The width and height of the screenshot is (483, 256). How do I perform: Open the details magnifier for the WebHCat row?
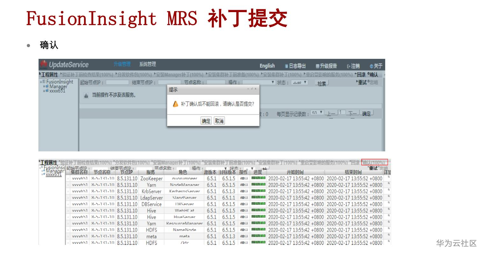pos(389,210)
